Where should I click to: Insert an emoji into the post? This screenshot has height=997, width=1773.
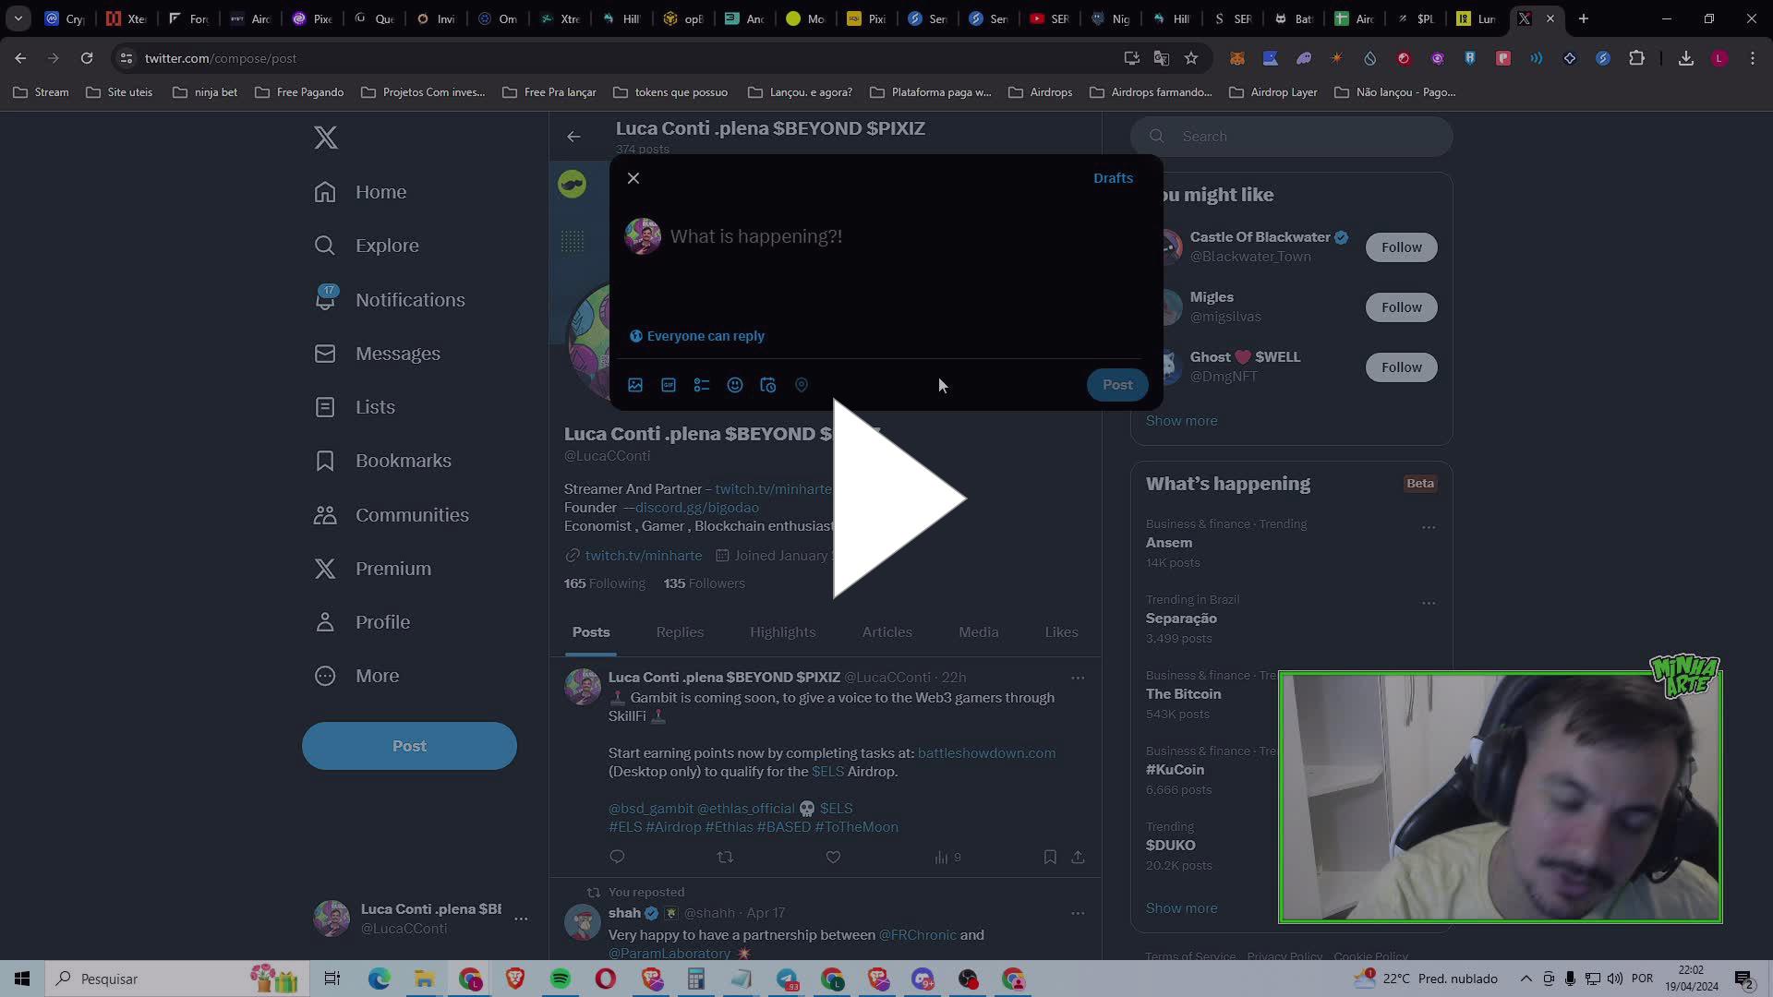tap(735, 385)
